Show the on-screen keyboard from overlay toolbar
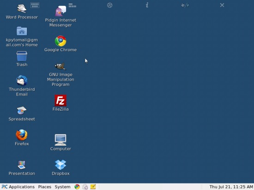This screenshot has height=190, width=254. coord(35,6)
